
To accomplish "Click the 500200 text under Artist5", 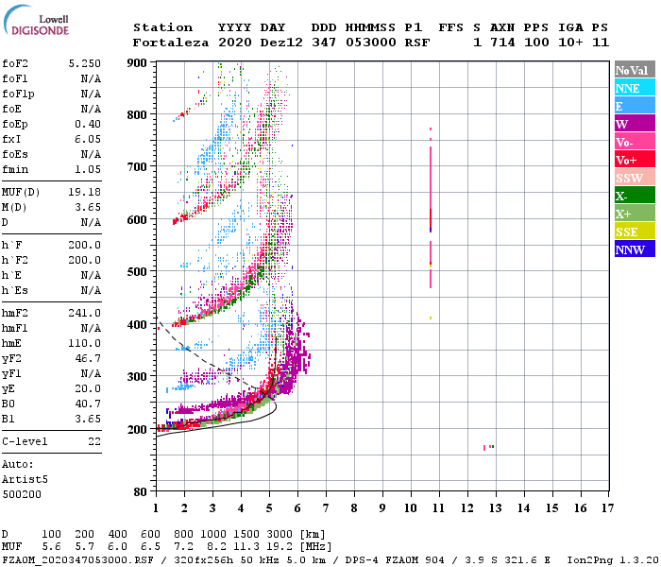I will 22,494.
